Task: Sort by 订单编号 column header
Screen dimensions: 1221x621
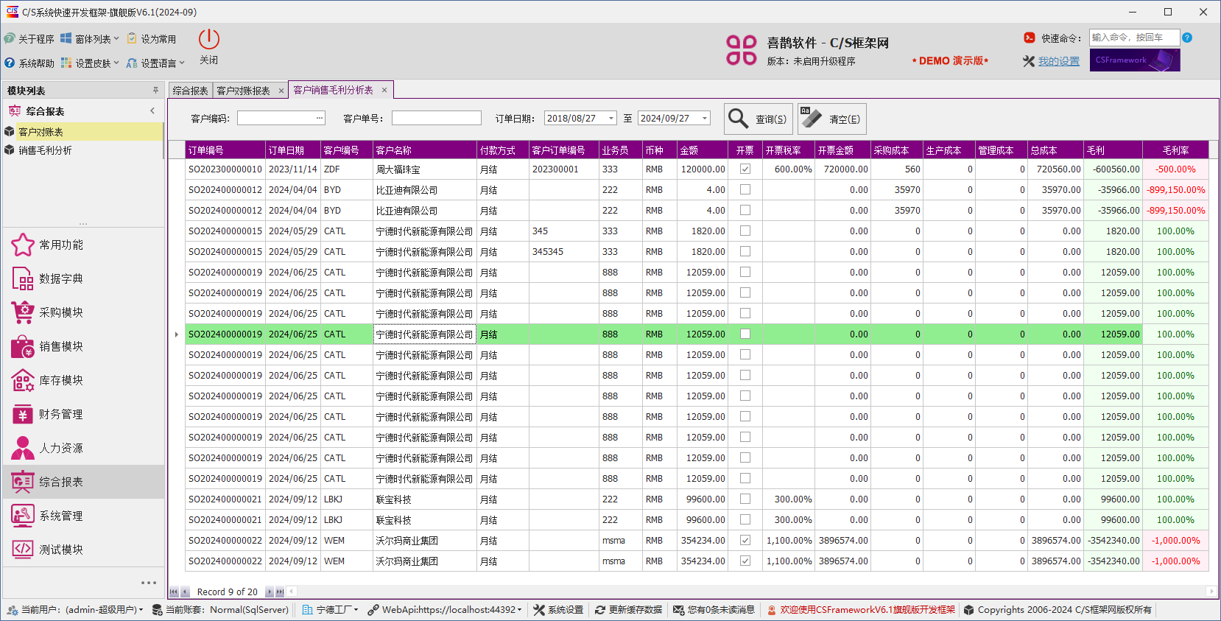Action: 225,150
